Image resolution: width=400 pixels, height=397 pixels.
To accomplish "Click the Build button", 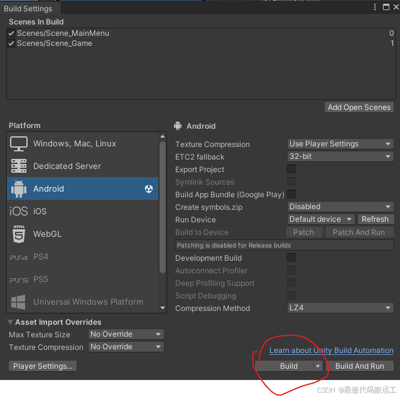I will (284, 366).
